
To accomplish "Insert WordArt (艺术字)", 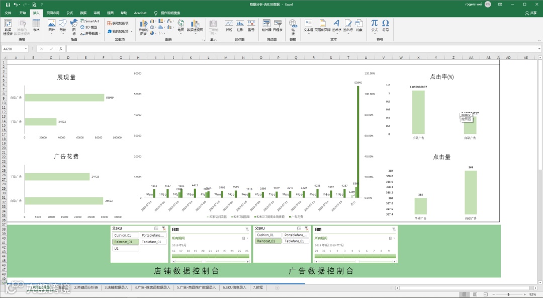I will point(336,26).
